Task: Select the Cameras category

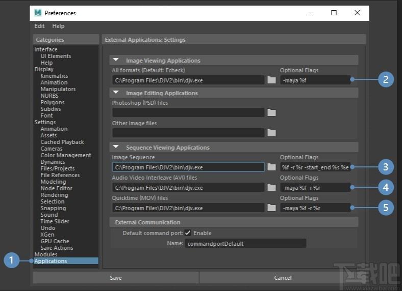Action: click(52, 149)
